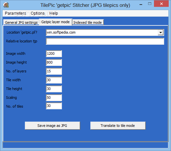Image resolution: width=171 pixels, height=151 pixels.
Task: Switch to Indexed tile mode tab
Action: click(x=88, y=23)
